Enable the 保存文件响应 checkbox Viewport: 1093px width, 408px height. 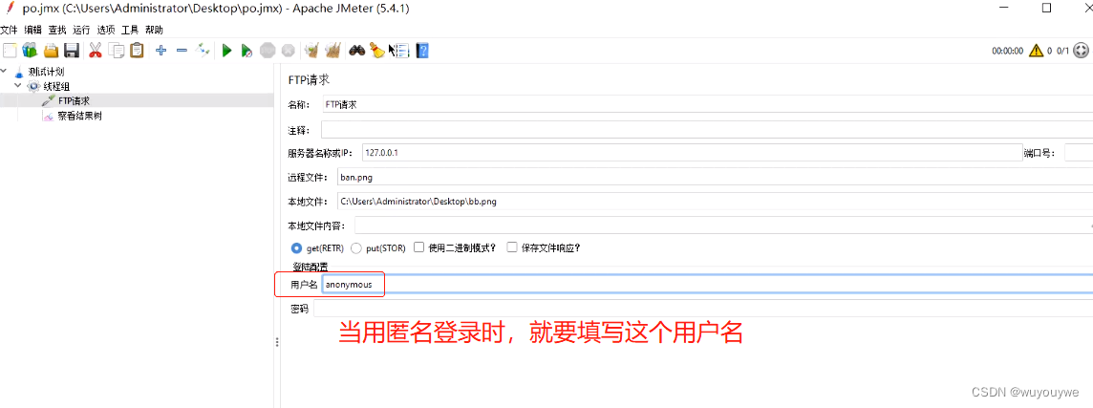(512, 247)
